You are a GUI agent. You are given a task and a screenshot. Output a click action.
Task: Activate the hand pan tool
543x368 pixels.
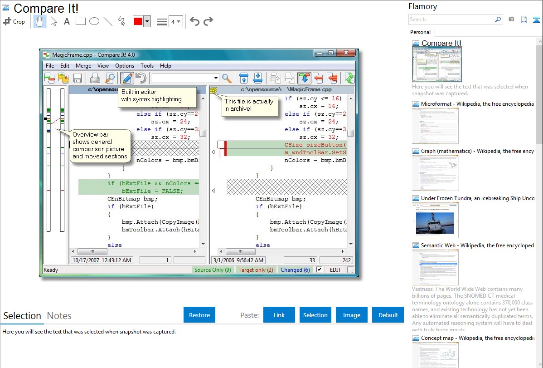click(40, 21)
